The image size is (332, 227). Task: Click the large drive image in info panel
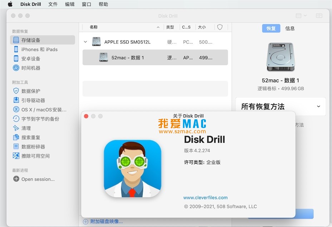(281, 57)
